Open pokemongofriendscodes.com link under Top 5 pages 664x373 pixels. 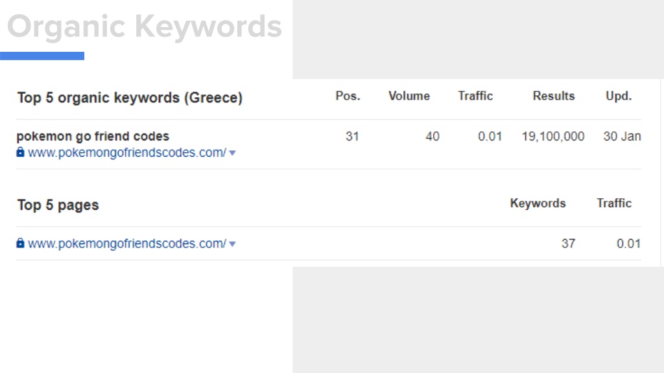[127, 243]
